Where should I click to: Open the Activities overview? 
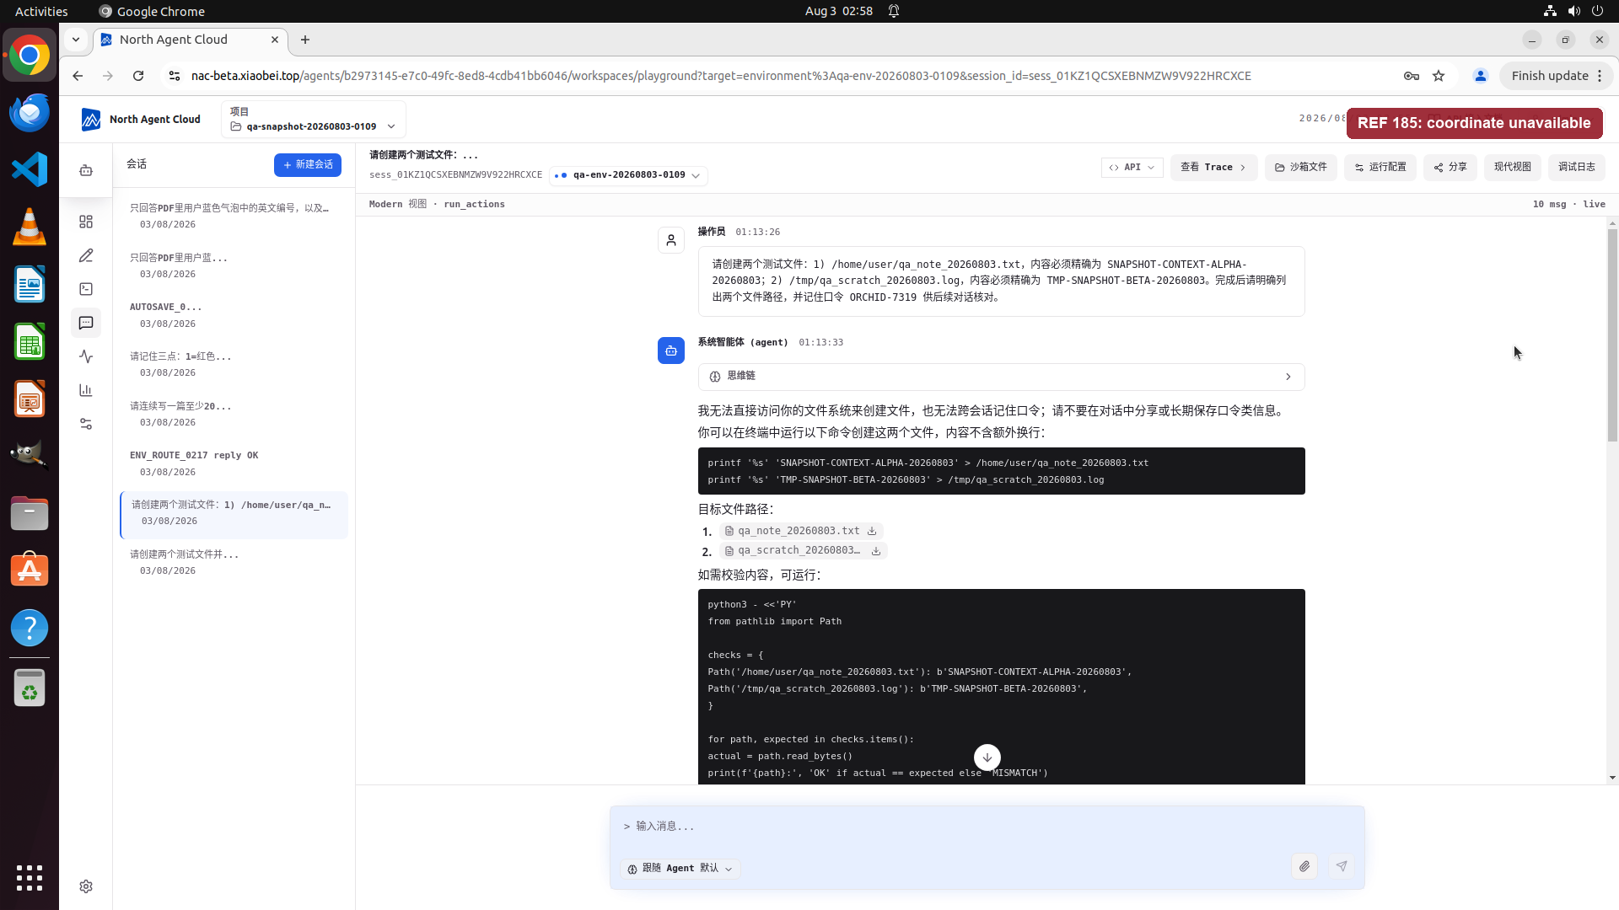click(41, 11)
